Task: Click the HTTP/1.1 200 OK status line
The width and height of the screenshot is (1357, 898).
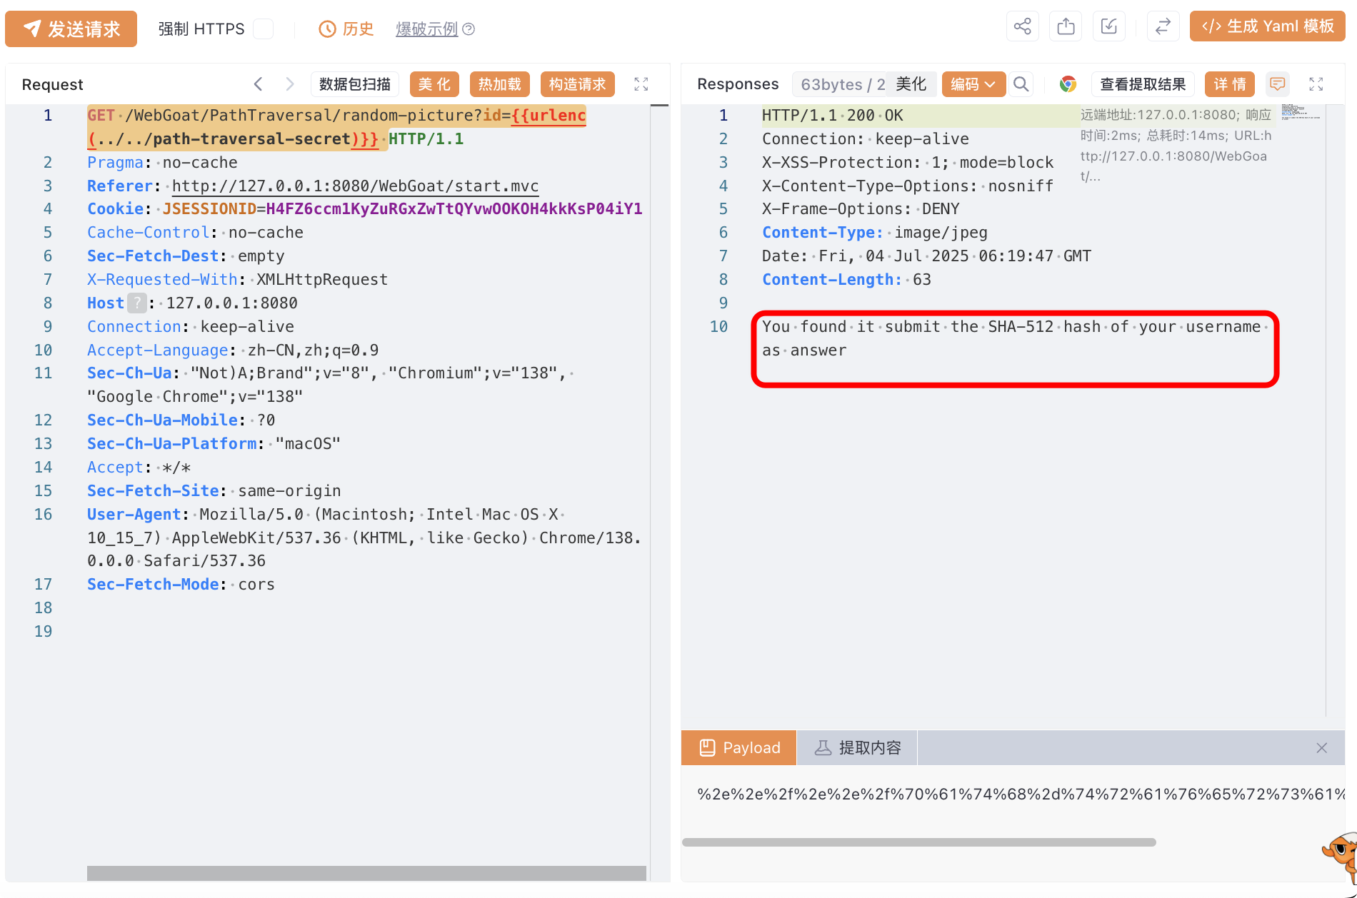Action: [833, 116]
